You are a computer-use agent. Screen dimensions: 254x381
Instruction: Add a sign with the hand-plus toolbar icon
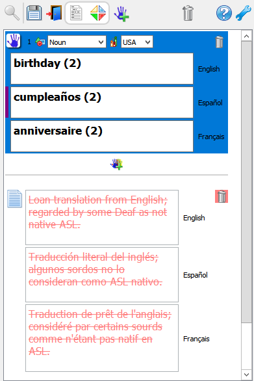click(x=121, y=14)
